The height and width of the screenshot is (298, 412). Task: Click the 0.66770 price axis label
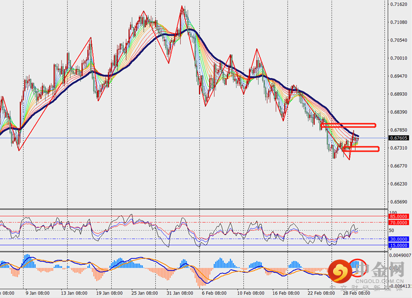point(399,166)
